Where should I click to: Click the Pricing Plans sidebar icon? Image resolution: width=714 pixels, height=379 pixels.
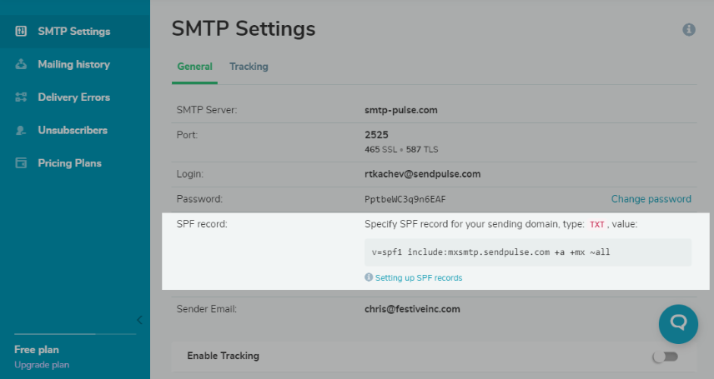pyautogui.click(x=21, y=163)
